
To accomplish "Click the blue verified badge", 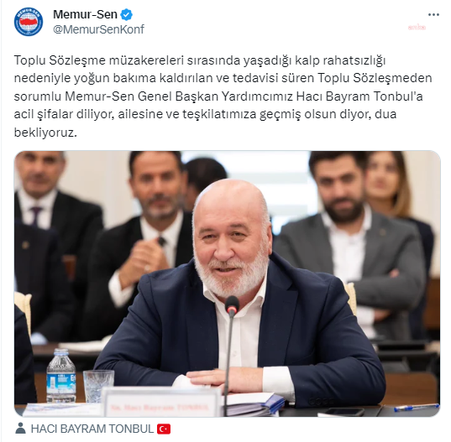I will click(x=126, y=14).
